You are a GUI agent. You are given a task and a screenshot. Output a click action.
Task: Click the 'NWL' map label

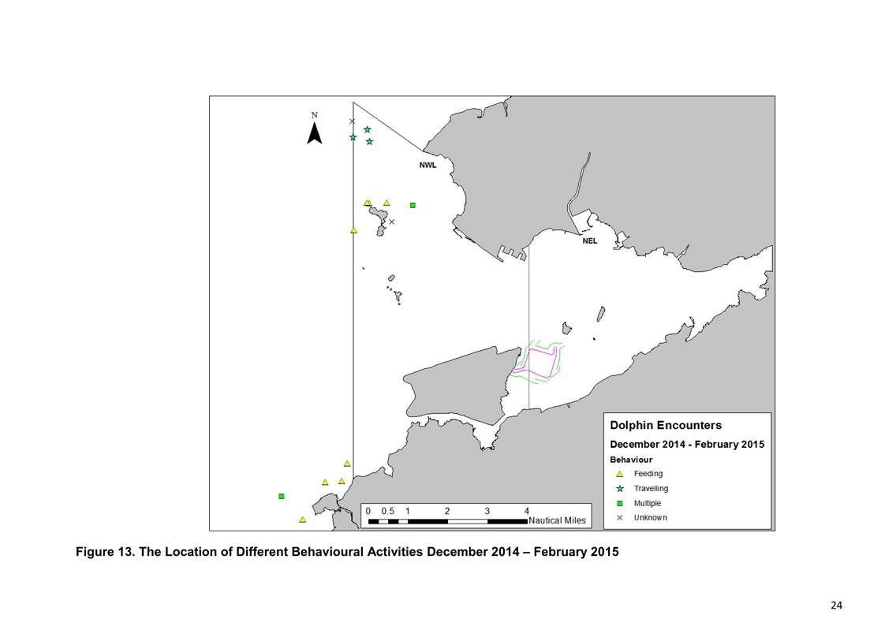tap(428, 166)
